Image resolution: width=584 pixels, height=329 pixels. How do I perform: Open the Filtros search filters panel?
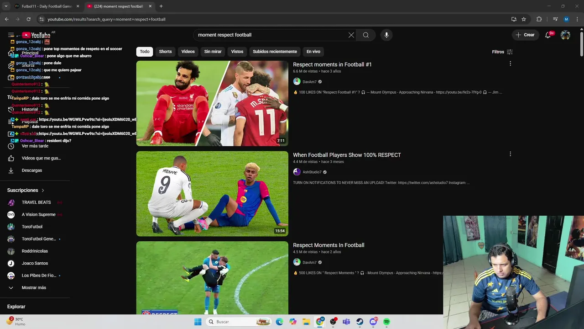[x=502, y=52]
